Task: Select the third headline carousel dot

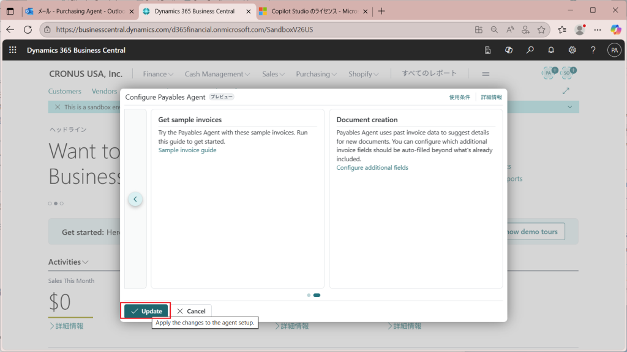Action: tap(62, 204)
